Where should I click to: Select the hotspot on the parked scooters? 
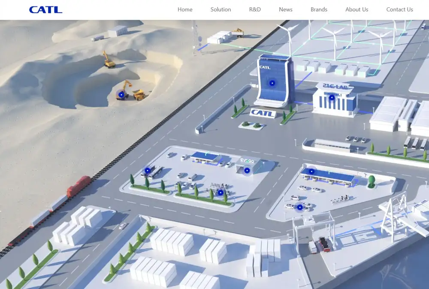pos(220,193)
